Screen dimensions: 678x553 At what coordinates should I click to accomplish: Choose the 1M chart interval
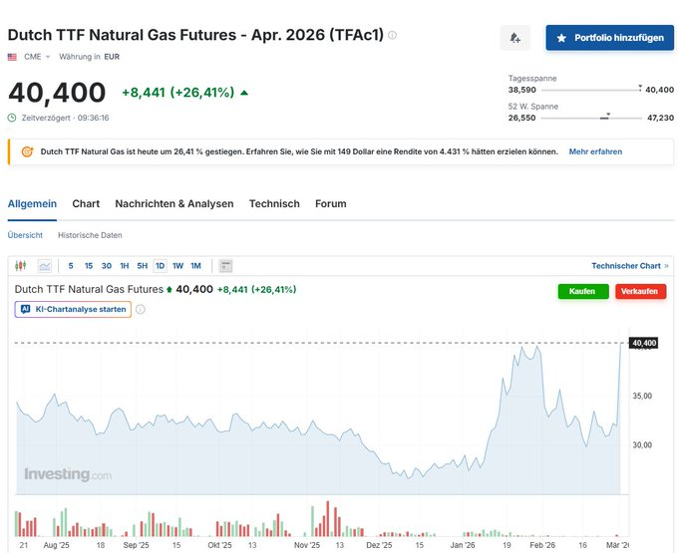195,266
